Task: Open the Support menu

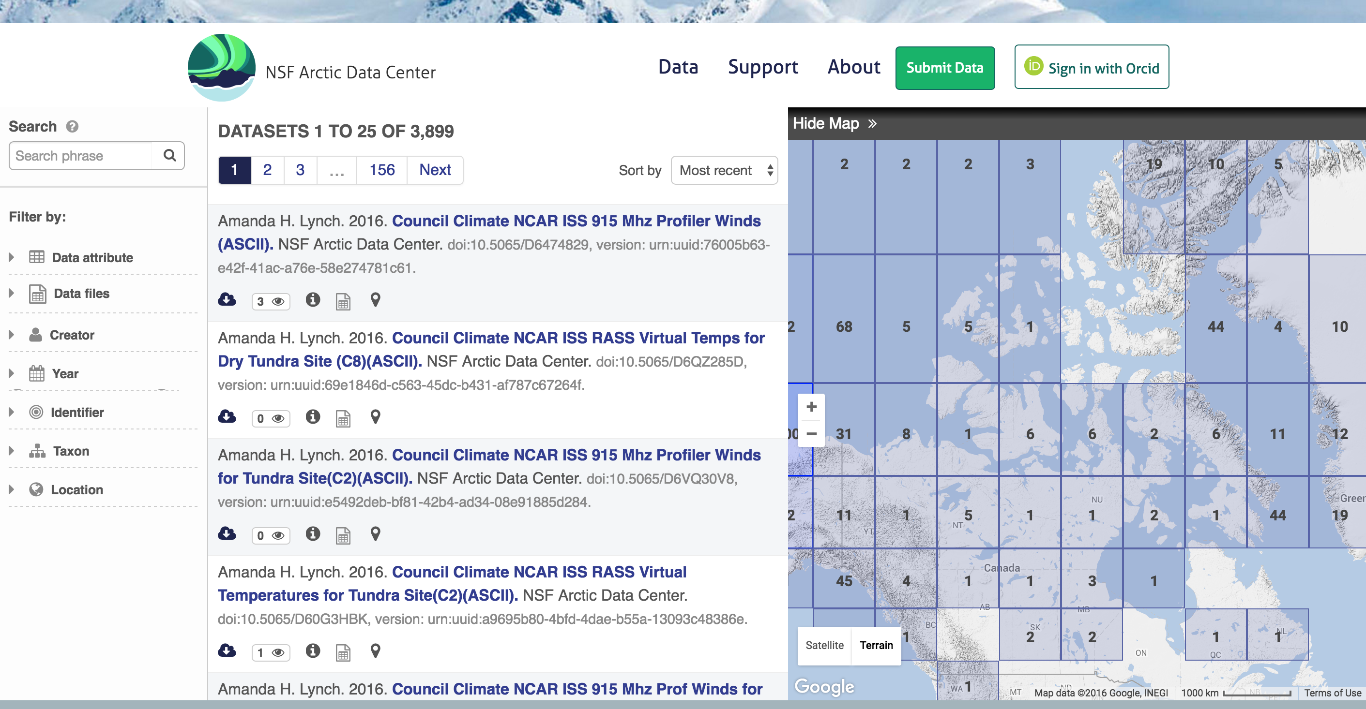Action: point(762,67)
